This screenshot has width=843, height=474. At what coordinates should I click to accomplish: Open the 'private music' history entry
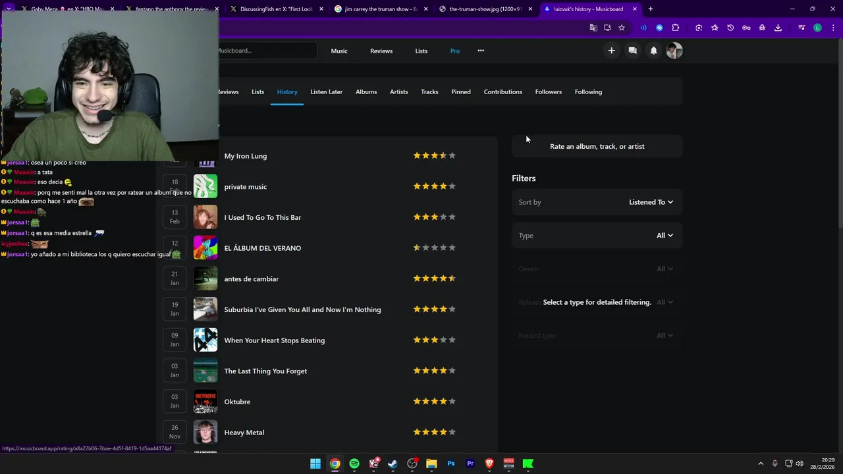[x=246, y=187]
